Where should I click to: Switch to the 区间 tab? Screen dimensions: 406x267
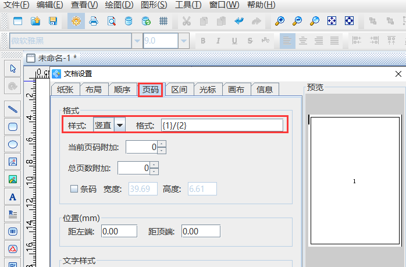(179, 90)
